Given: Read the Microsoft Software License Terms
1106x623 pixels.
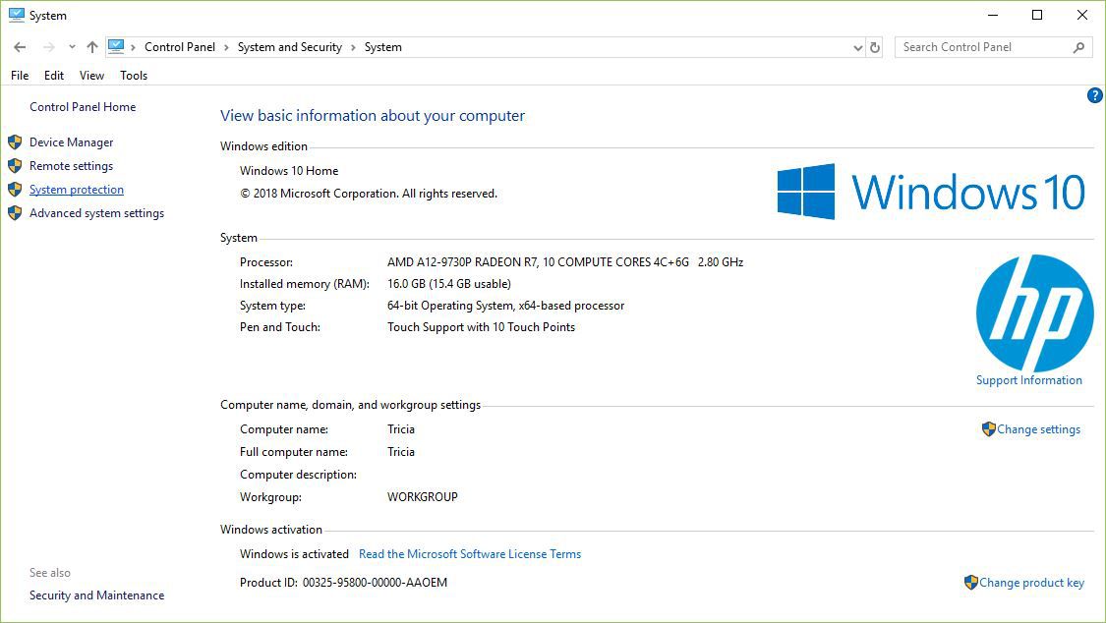Looking at the screenshot, I should (470, 554).
